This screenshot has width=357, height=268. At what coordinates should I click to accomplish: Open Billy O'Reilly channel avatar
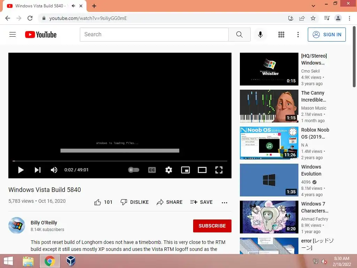click(x=17, y=225)
